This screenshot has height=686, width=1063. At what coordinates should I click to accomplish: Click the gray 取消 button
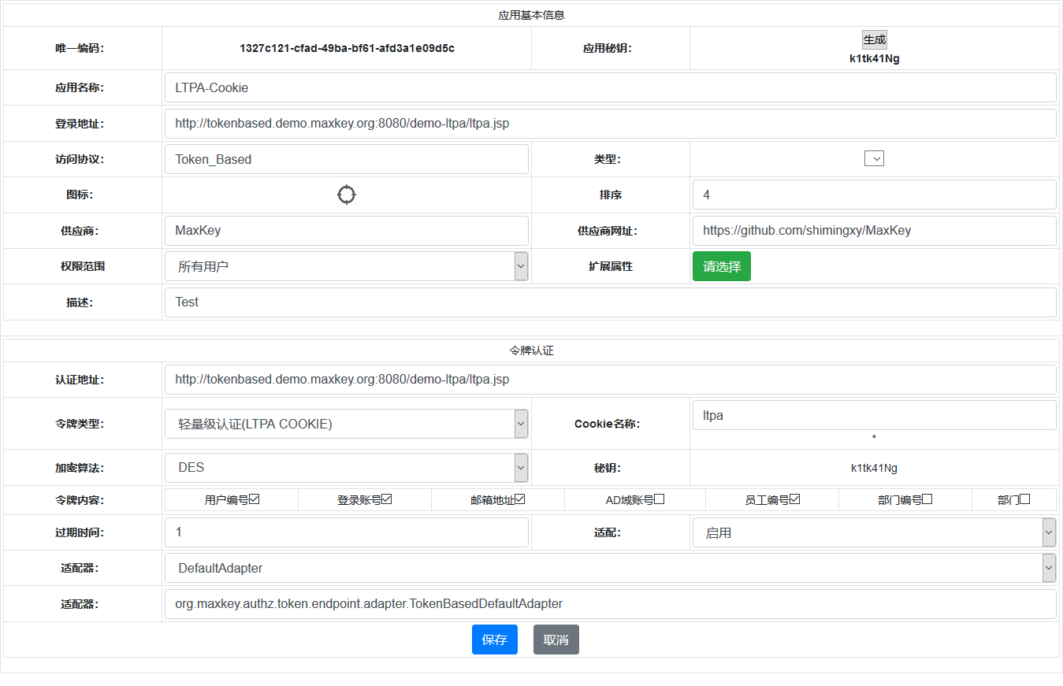556,640
